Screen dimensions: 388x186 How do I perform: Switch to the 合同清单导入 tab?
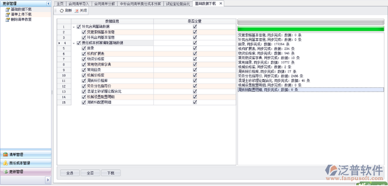point(79,4)
